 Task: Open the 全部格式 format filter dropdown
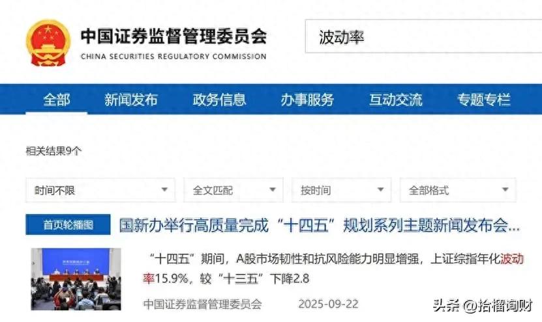(x=457, y=190)
